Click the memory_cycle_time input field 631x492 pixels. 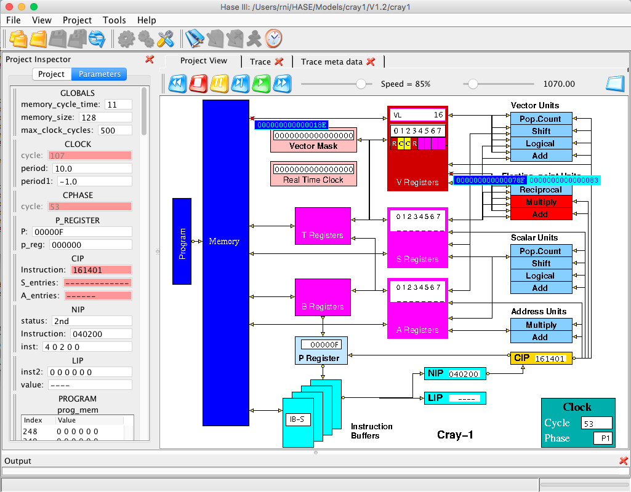point(118,105)
